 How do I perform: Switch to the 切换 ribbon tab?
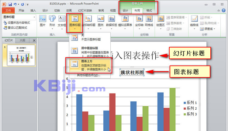pos(57,10)
